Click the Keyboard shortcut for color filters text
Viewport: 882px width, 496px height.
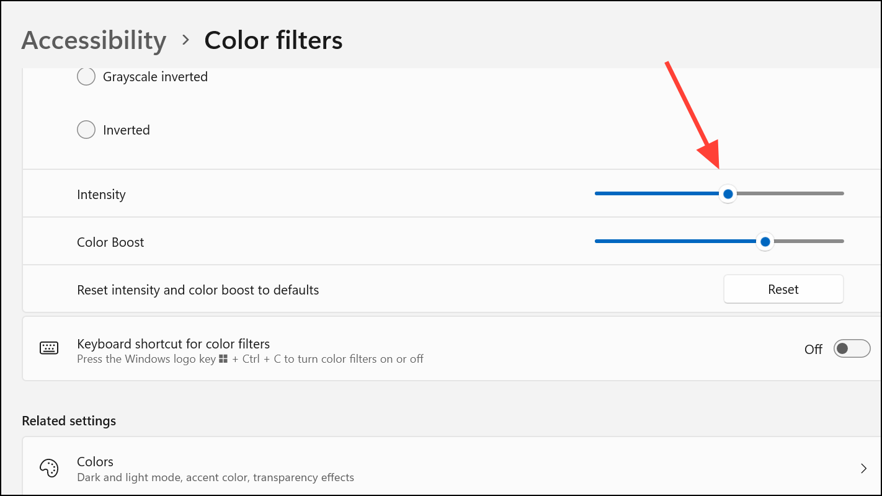pyautogui.click(x=173, y=343)
